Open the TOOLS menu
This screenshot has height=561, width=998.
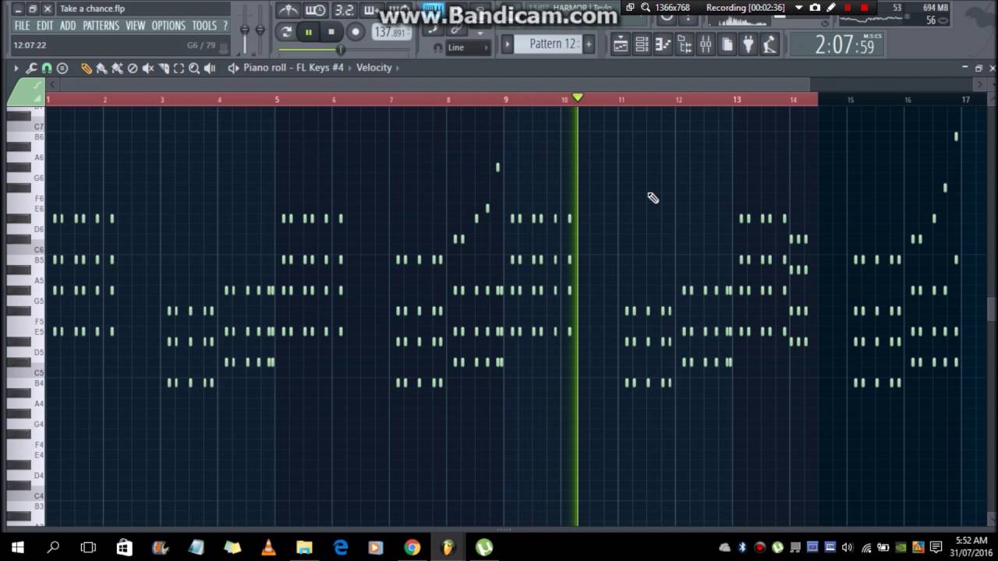pyautogui.click(x=204, y=26)
